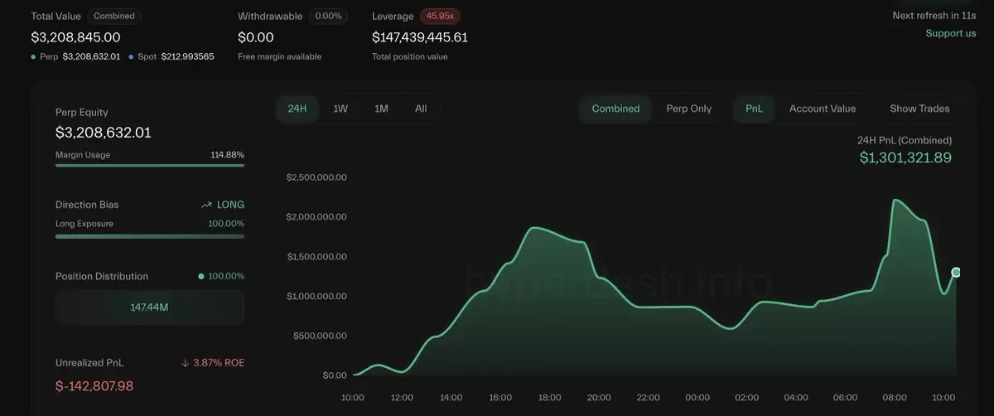Viewport: 994px width, 416px height.
Task: Click the LONG trend arrow icon
Action: click(x=206, y=205)
